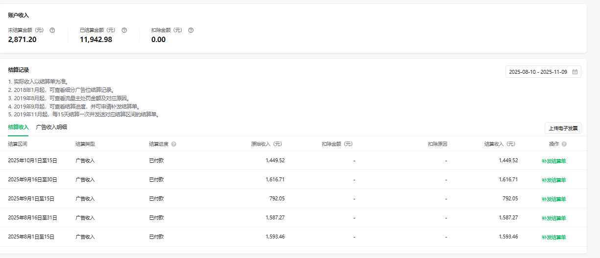Open the 2025-08-10 - 2025-11-09 date range picker
The image size is (600, 258).
click(538, 72)
